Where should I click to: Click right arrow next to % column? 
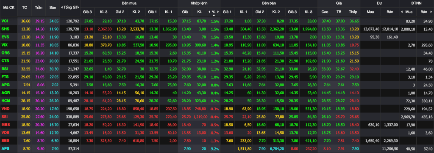point(218,12)
